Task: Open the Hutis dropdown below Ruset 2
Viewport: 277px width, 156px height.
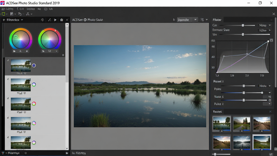Action: tap(264, 86)
